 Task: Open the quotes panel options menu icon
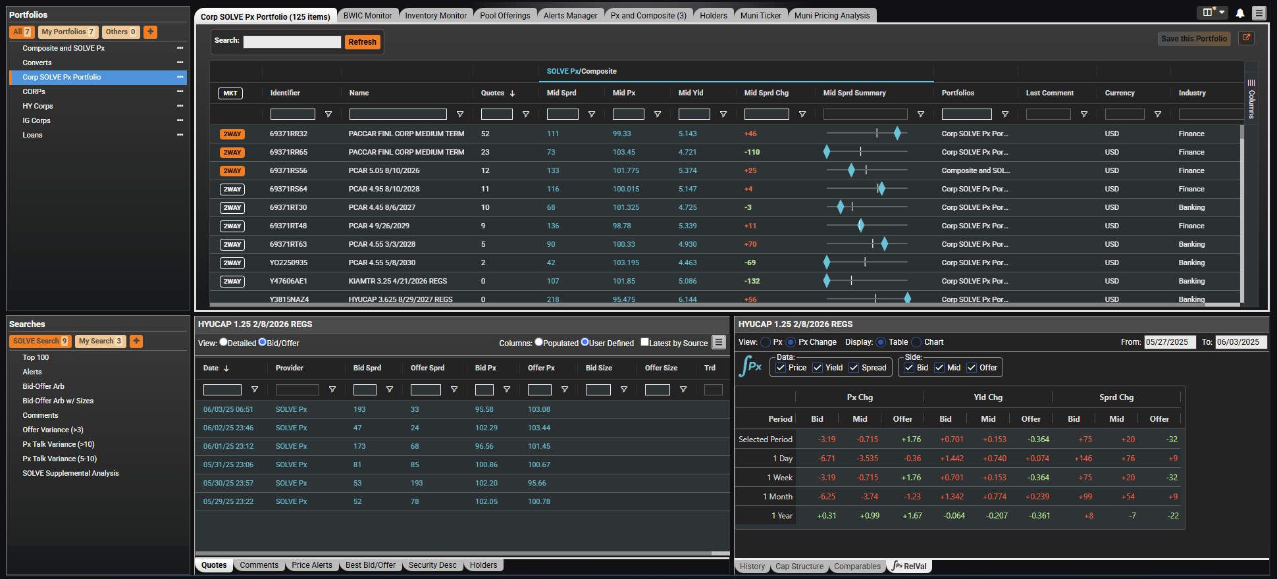click(719, 342)
